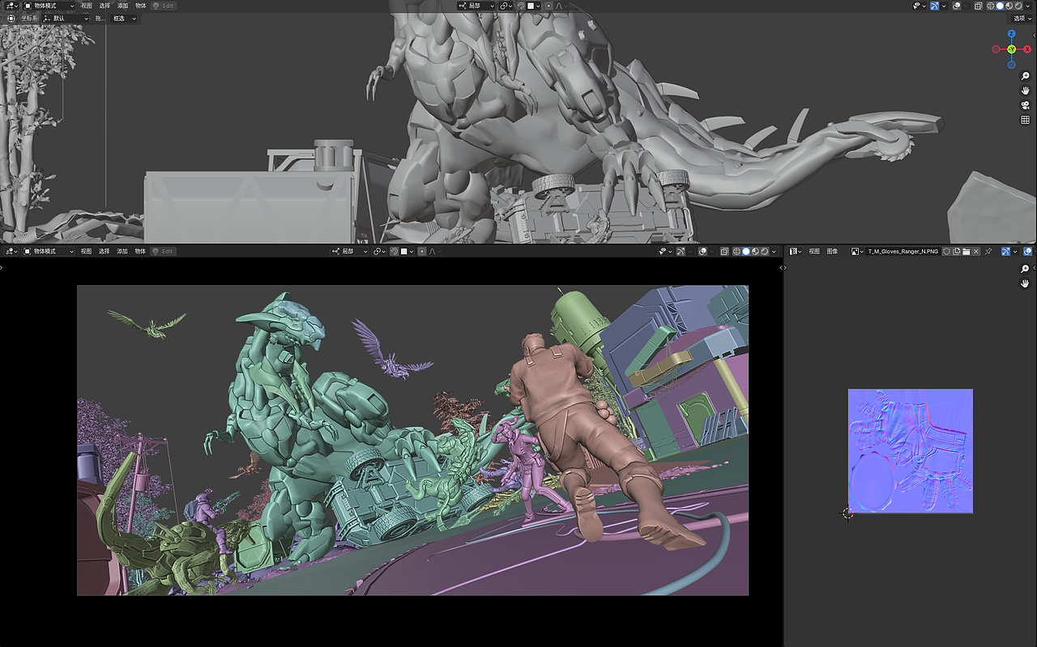The image size is (1037, 647).
Task: Open the 默认 orientation dropdown
Action: click(x=65, y=18)
